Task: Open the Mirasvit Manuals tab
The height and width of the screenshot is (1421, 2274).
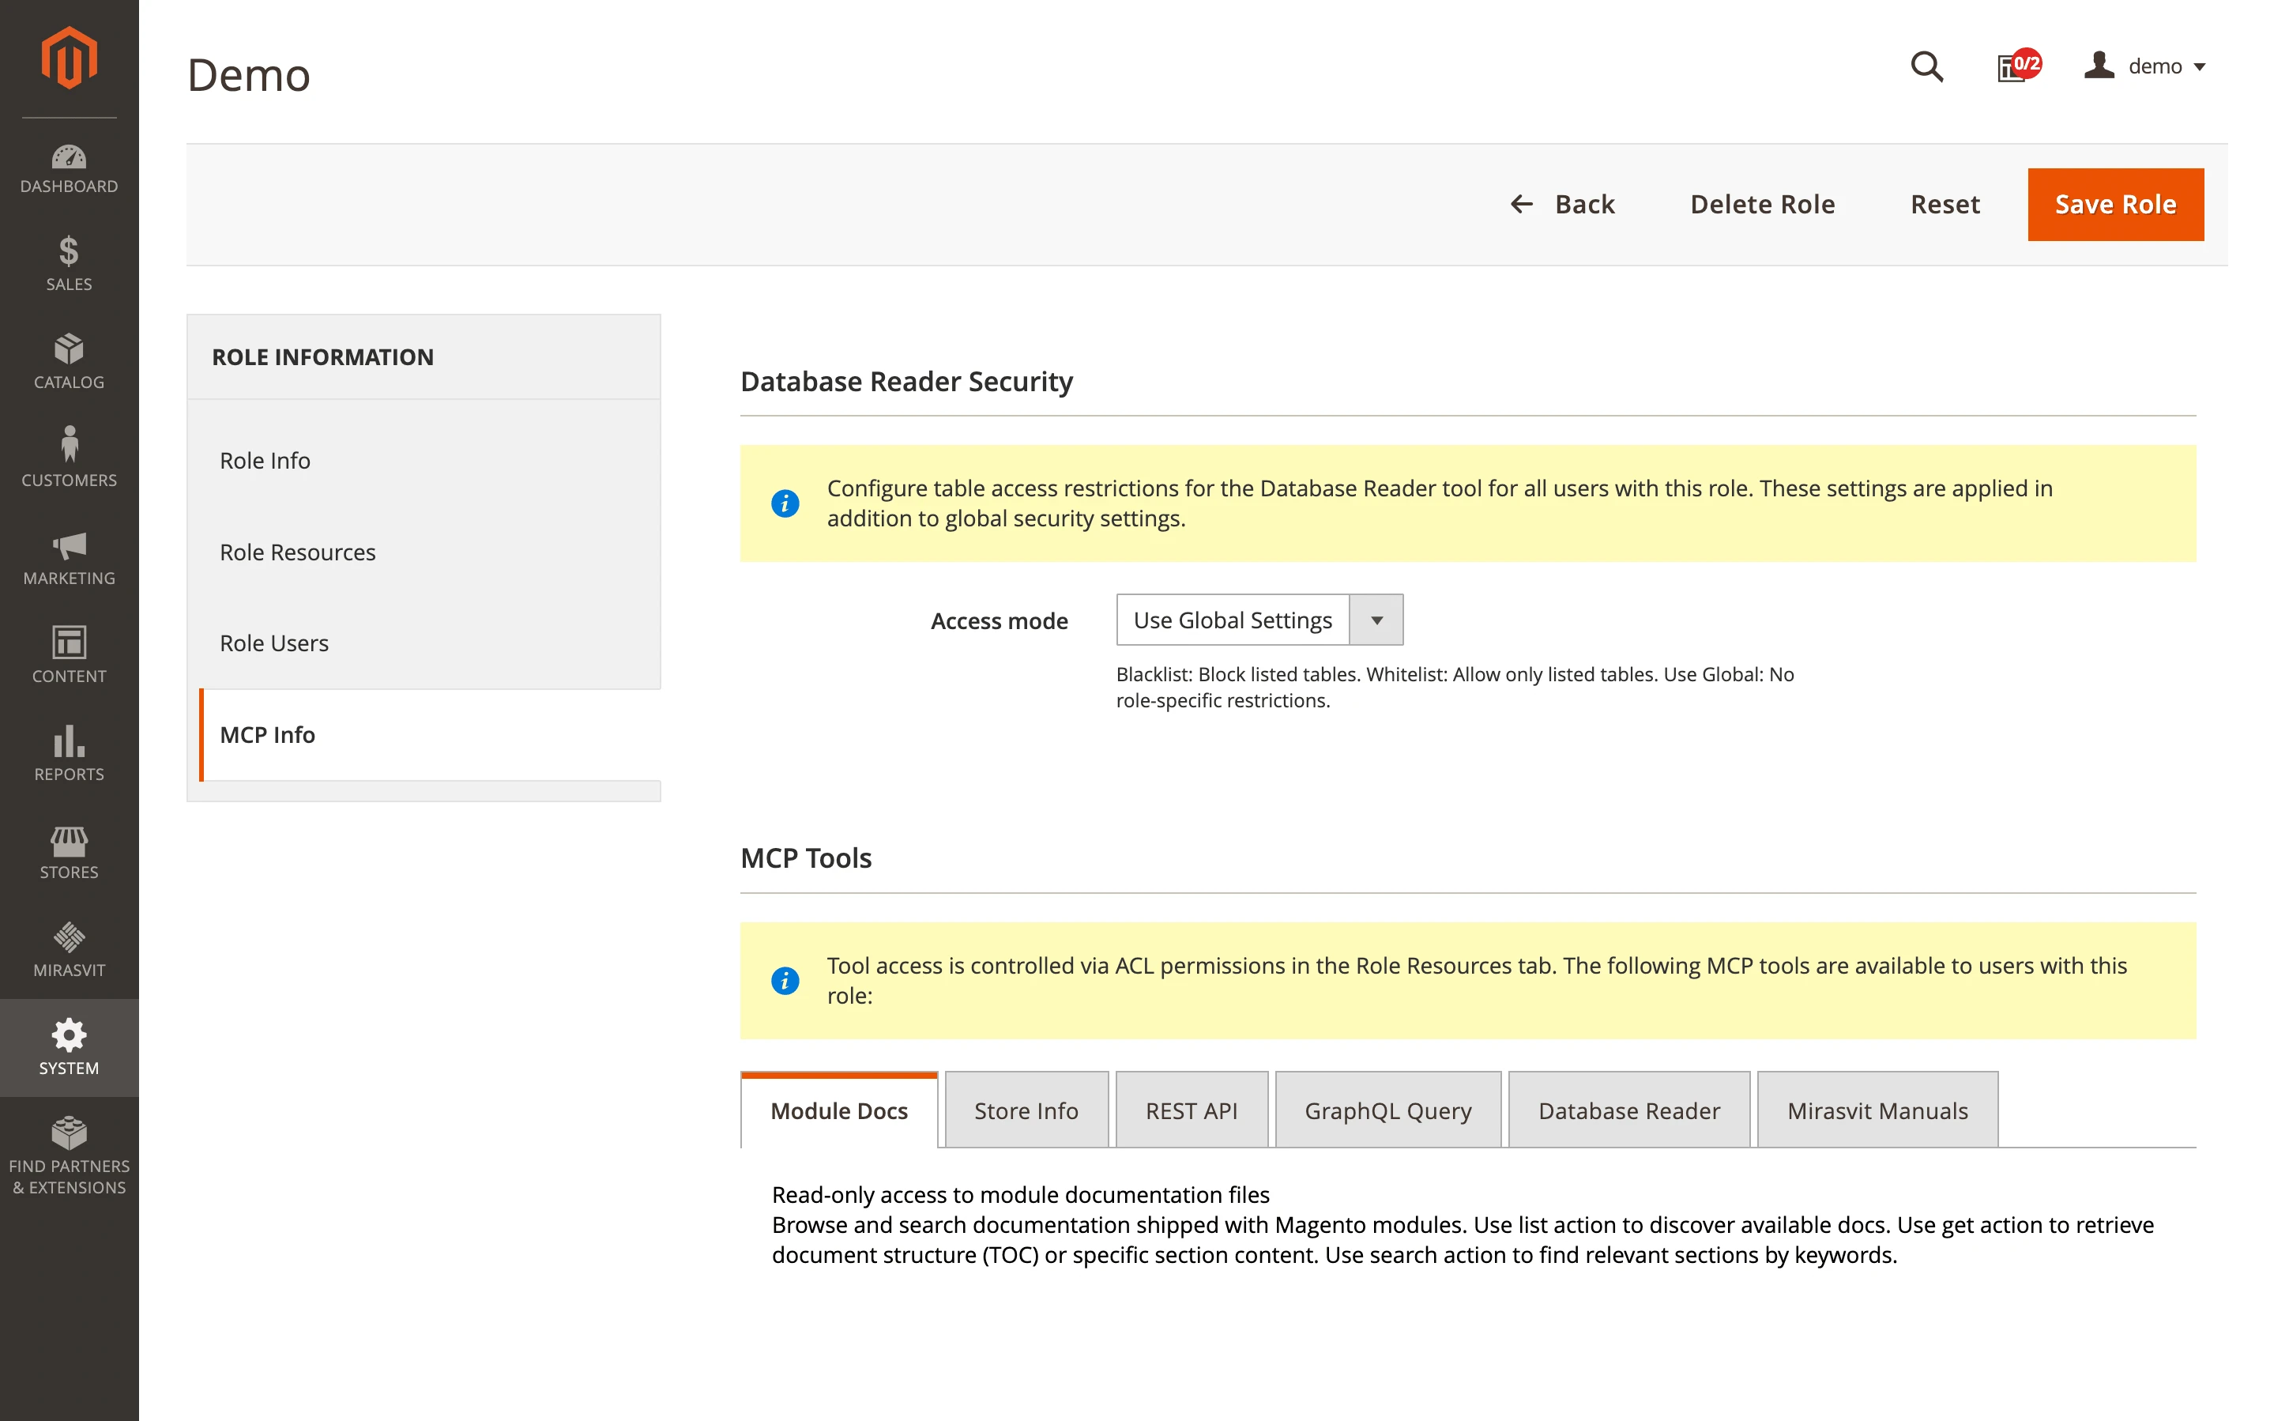Action: tap(1877, 1110)
